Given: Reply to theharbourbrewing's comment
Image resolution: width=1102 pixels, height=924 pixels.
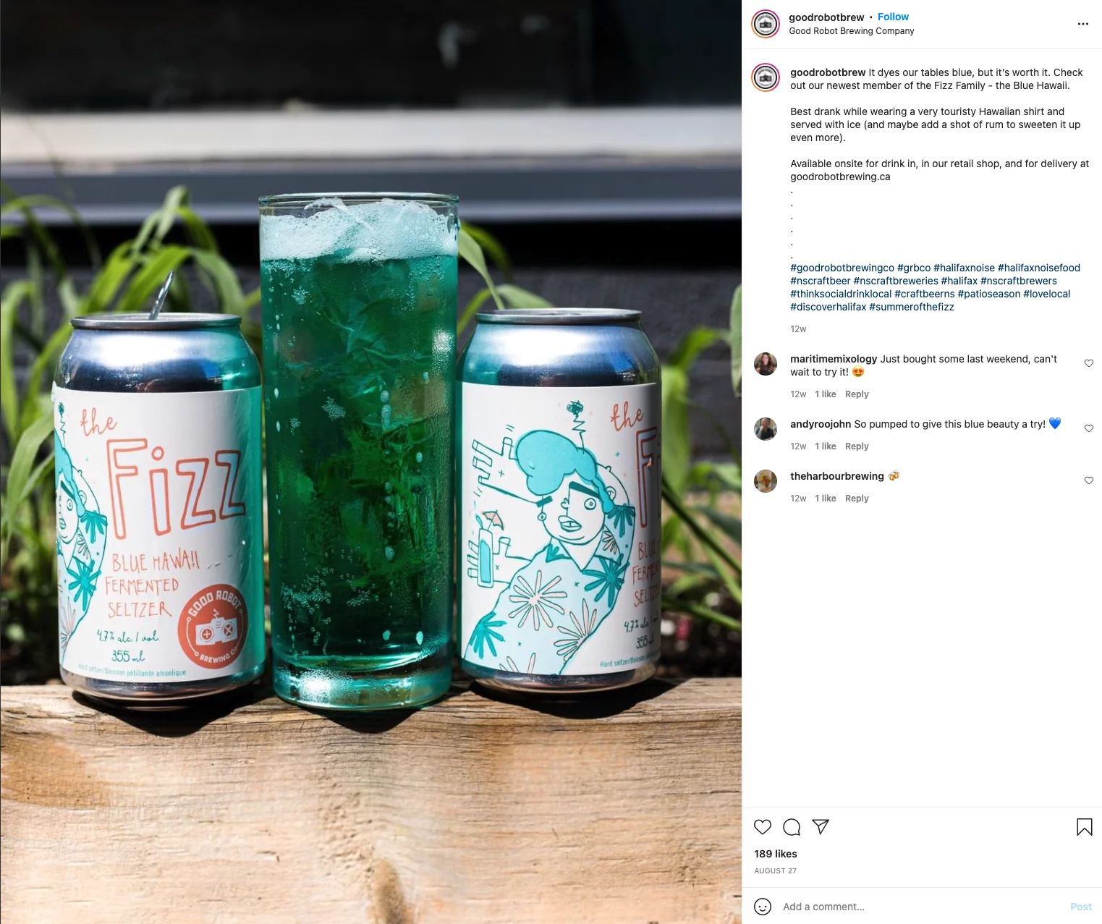Looking at the screenshot, I should pos(857,499).
